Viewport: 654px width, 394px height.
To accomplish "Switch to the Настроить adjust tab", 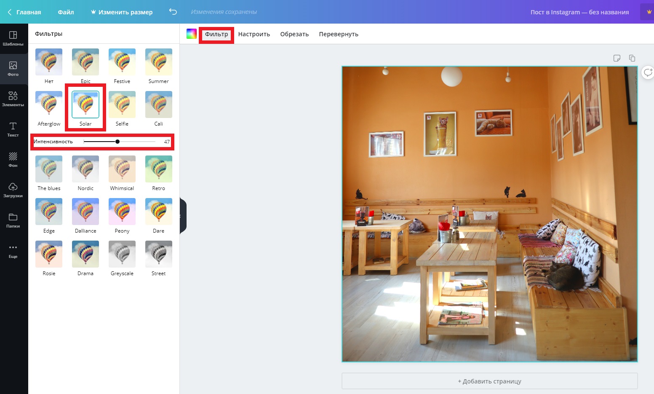I will click(x=254, y=34).
